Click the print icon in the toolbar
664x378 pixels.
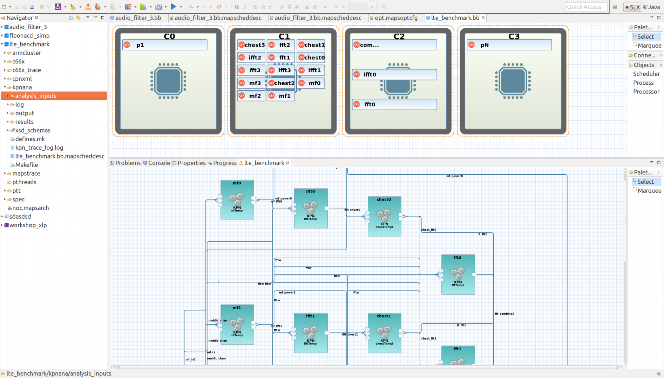pos(32,7)
